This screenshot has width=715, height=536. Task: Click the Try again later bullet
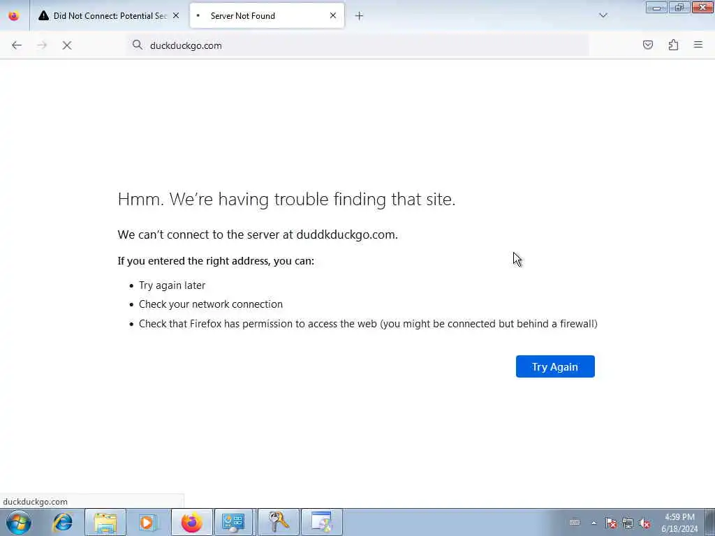tap(172, 285)
